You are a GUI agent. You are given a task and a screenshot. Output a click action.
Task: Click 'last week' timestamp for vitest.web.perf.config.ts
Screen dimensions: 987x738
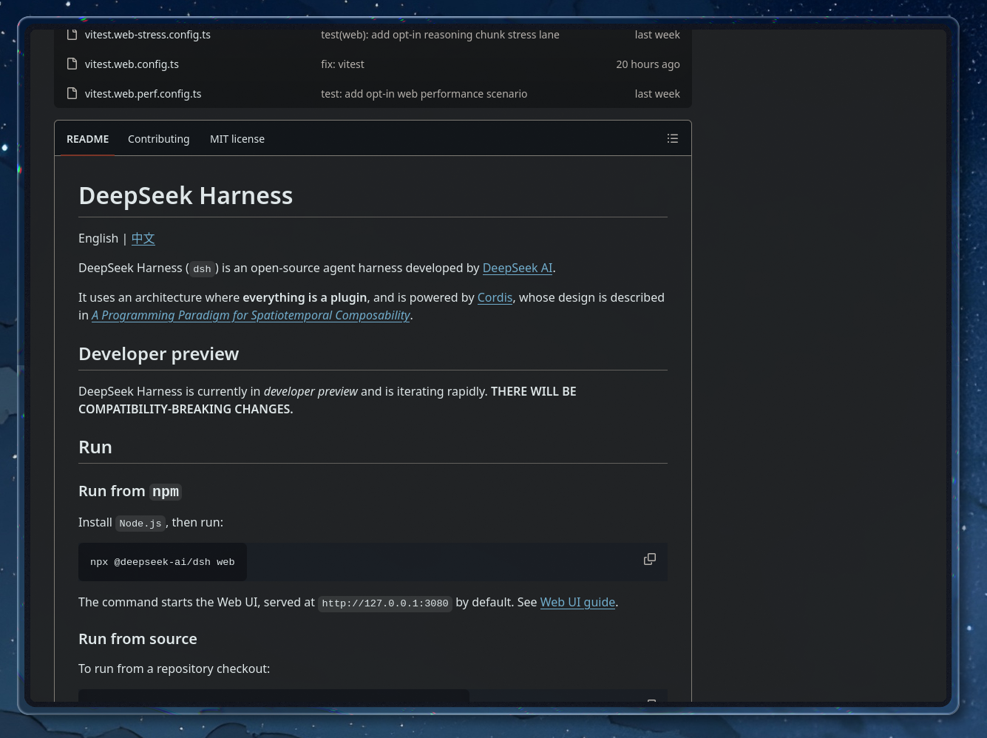[x=657, y=94]
